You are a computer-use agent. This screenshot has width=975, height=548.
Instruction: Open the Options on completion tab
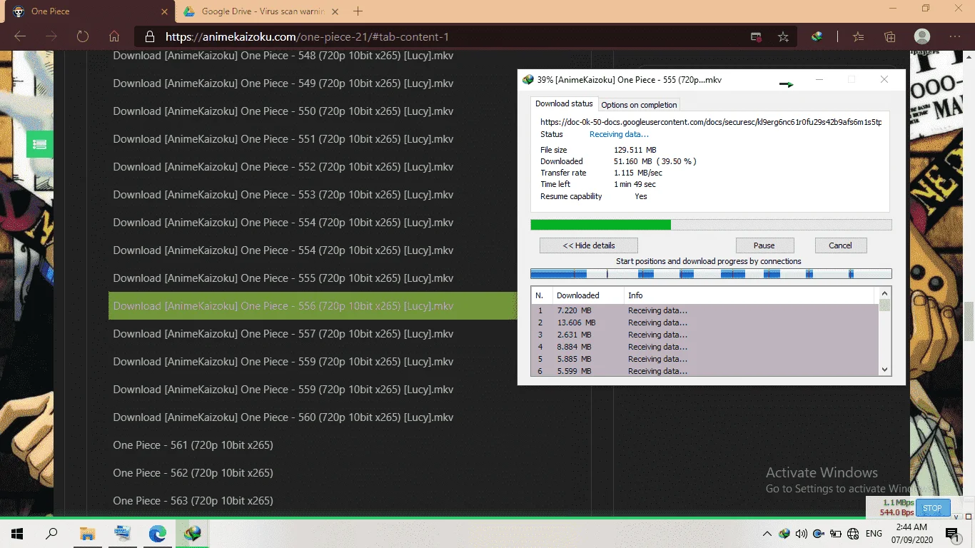[x=639, y=105]
